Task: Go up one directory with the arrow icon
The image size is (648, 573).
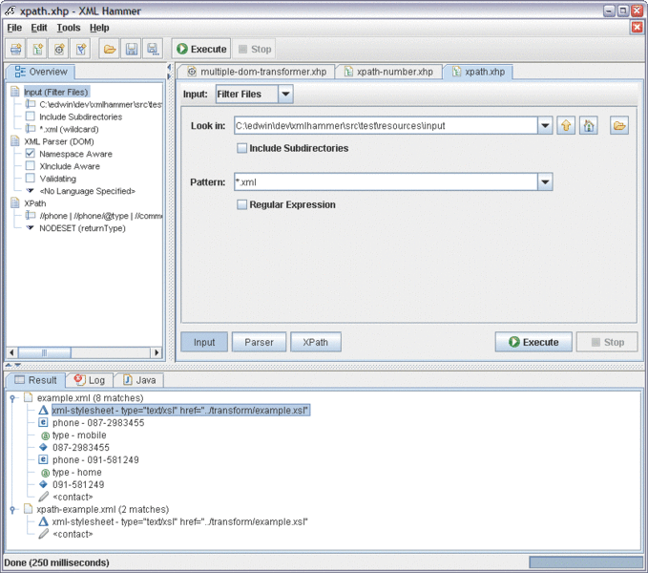Action: (566, 125)
